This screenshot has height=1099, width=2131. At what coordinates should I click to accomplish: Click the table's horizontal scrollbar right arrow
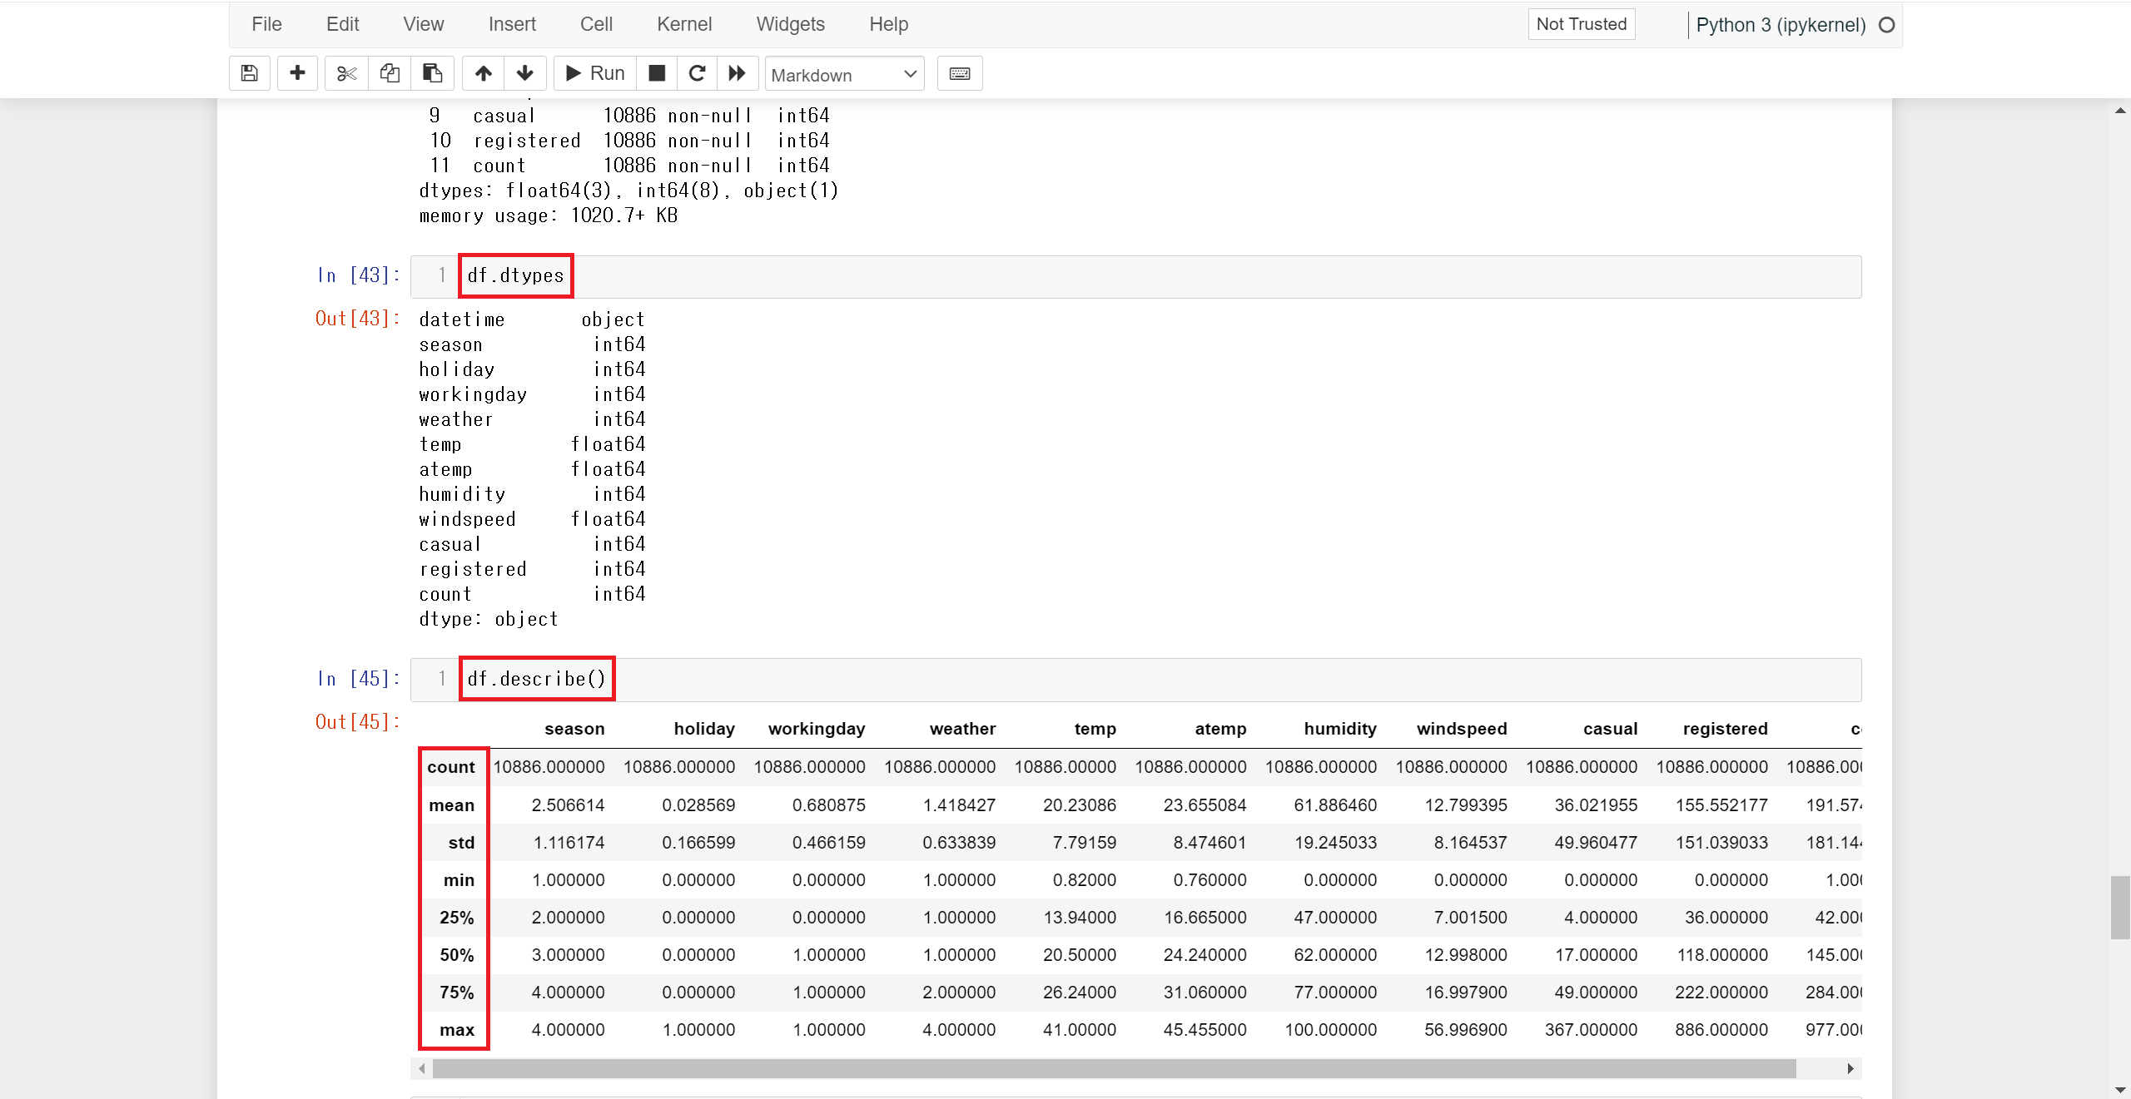coord(1850,1068)
